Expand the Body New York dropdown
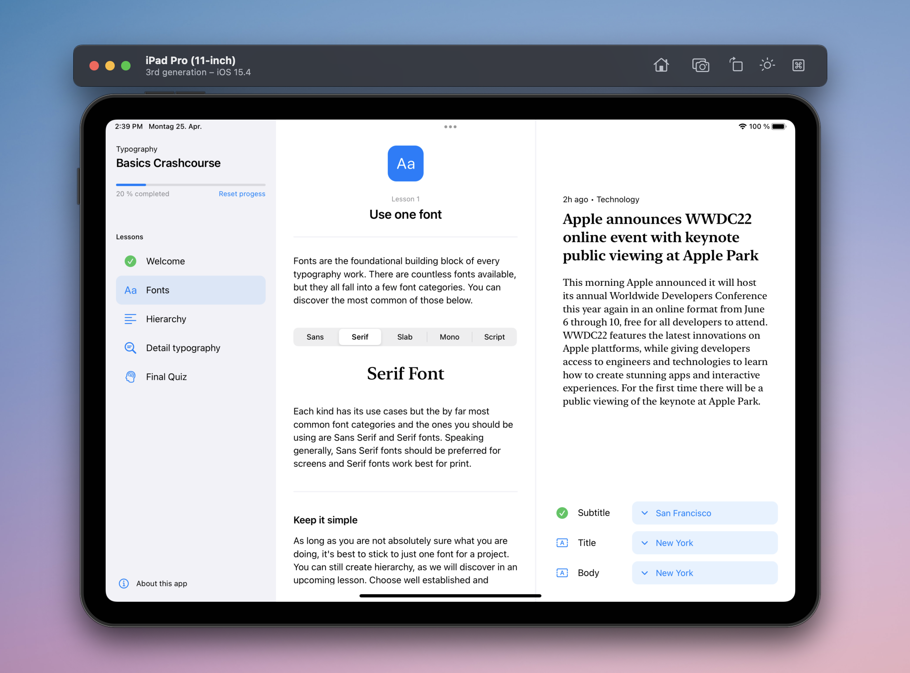This screenshot has width=910, height=673. click(x=703, y=572)
